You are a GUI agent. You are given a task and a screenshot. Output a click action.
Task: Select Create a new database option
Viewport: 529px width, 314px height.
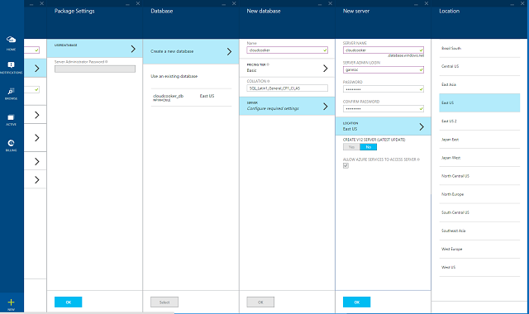(191, 51)
